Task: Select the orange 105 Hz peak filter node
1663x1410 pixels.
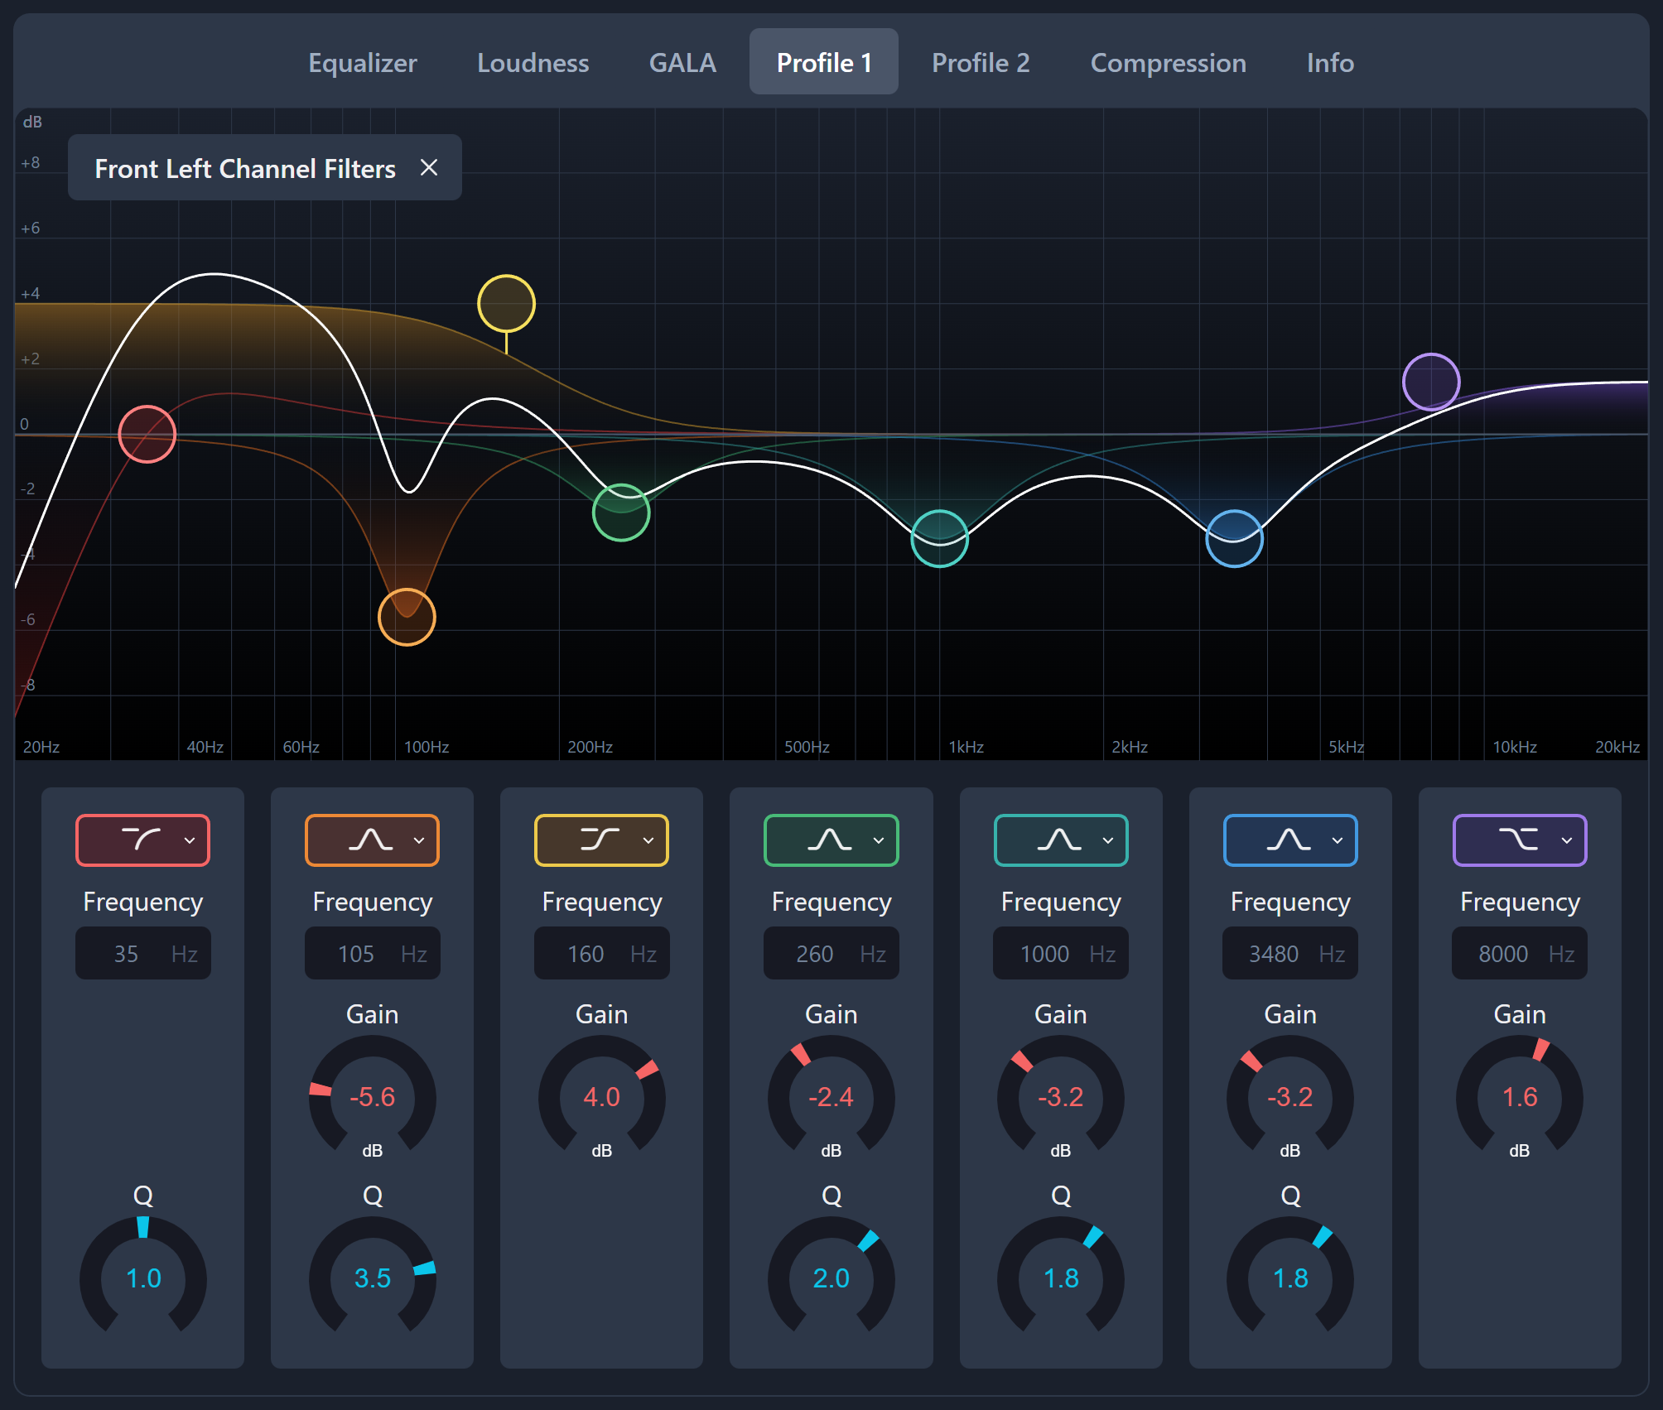Action: click(407, 617)
